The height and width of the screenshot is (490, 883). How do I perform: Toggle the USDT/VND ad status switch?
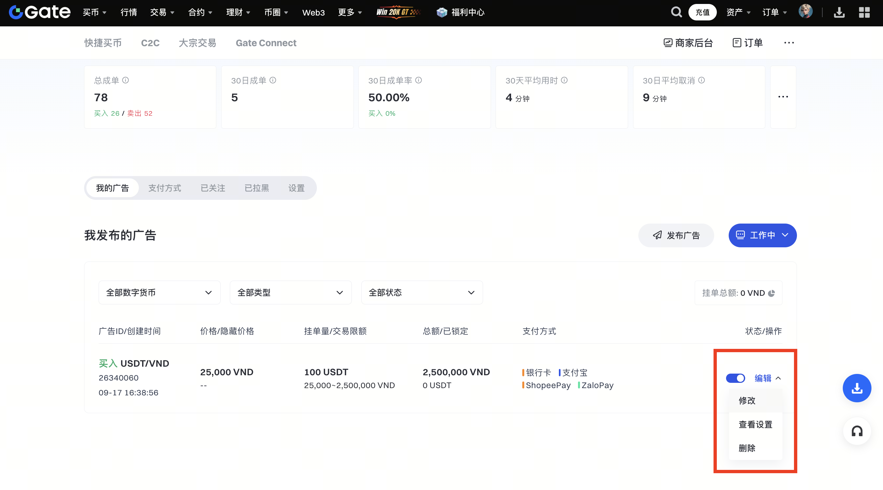coord(735,378)
